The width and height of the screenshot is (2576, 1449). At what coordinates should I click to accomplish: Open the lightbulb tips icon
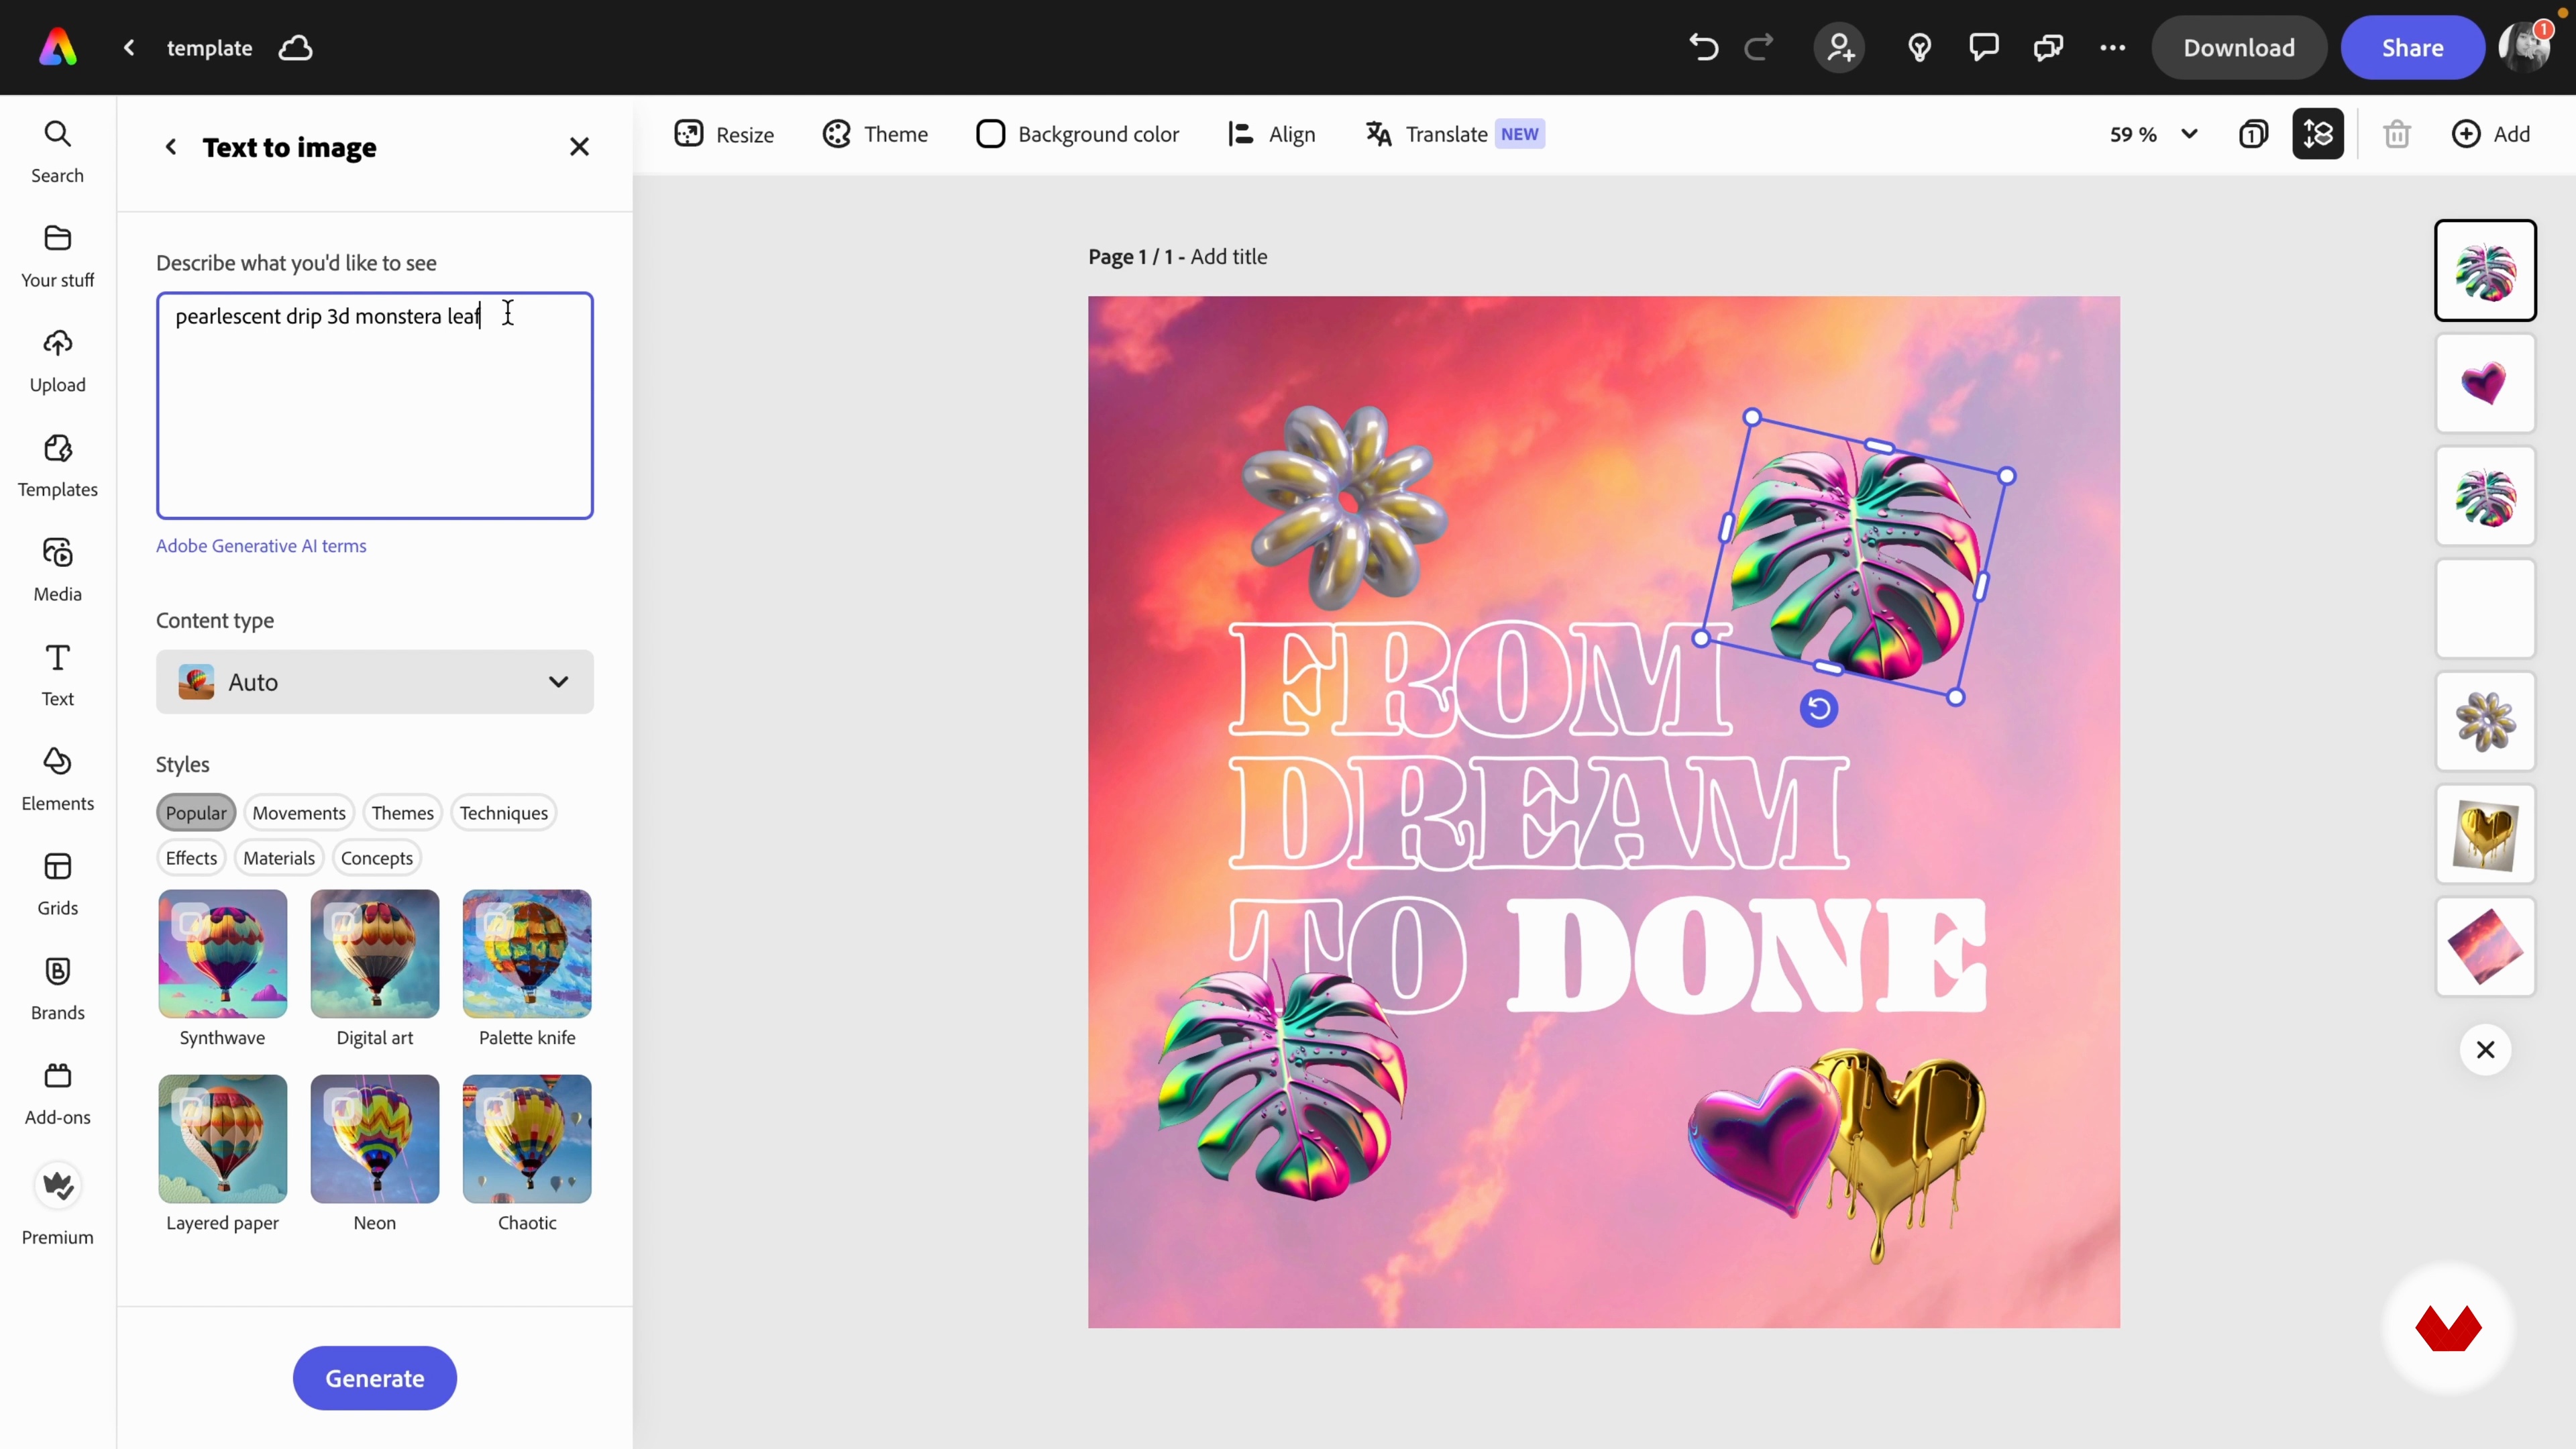[x=1919, y=47]
